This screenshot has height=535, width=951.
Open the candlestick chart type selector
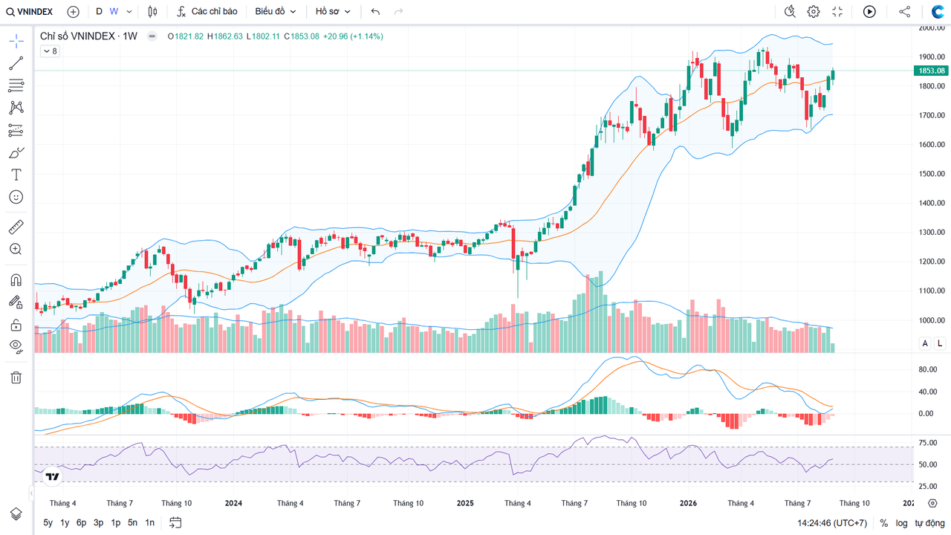point(152,12)
